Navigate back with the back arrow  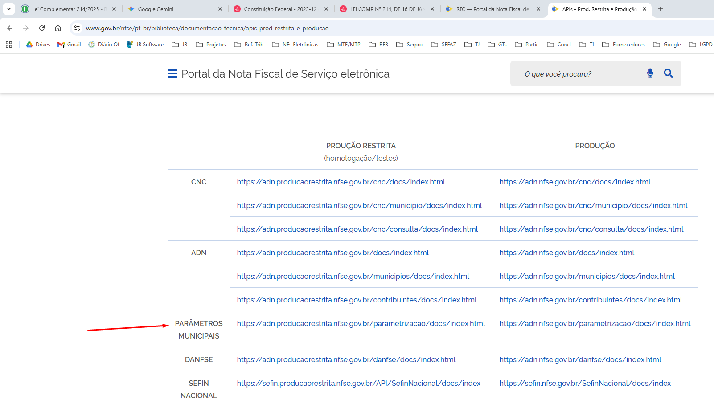pyautogui.click(x=10, y=28)
